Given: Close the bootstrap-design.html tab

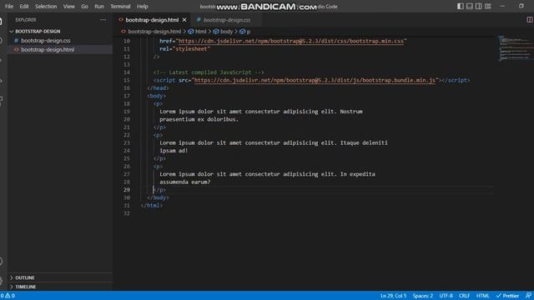Looking at the screenshot, I should (184, 20).
